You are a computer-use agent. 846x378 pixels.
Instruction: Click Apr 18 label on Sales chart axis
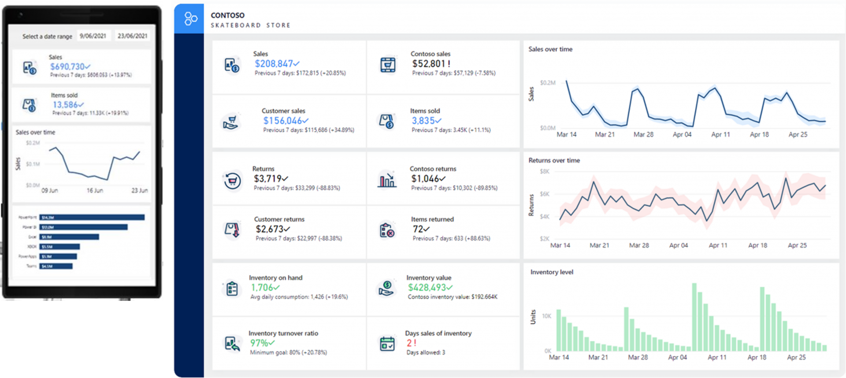(x=759, y=134)
